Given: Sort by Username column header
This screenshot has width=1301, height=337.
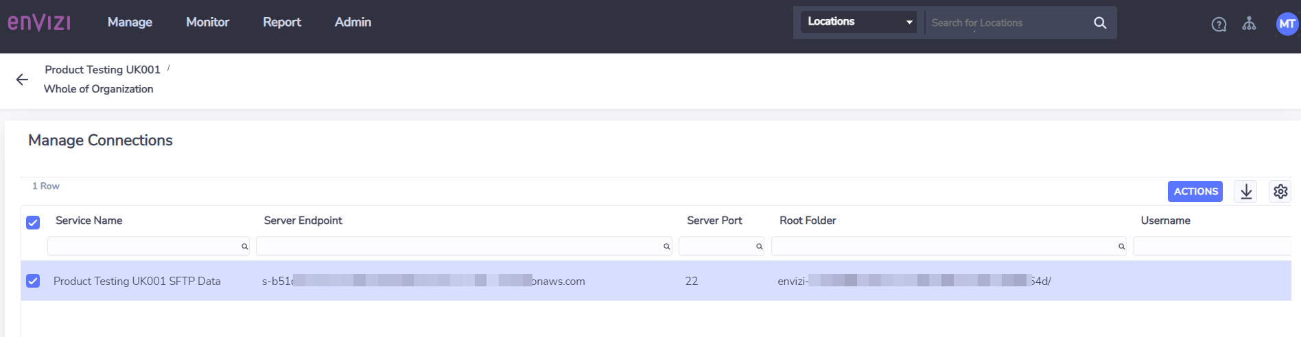Looking at the screenshot, I should point(1165,221).
